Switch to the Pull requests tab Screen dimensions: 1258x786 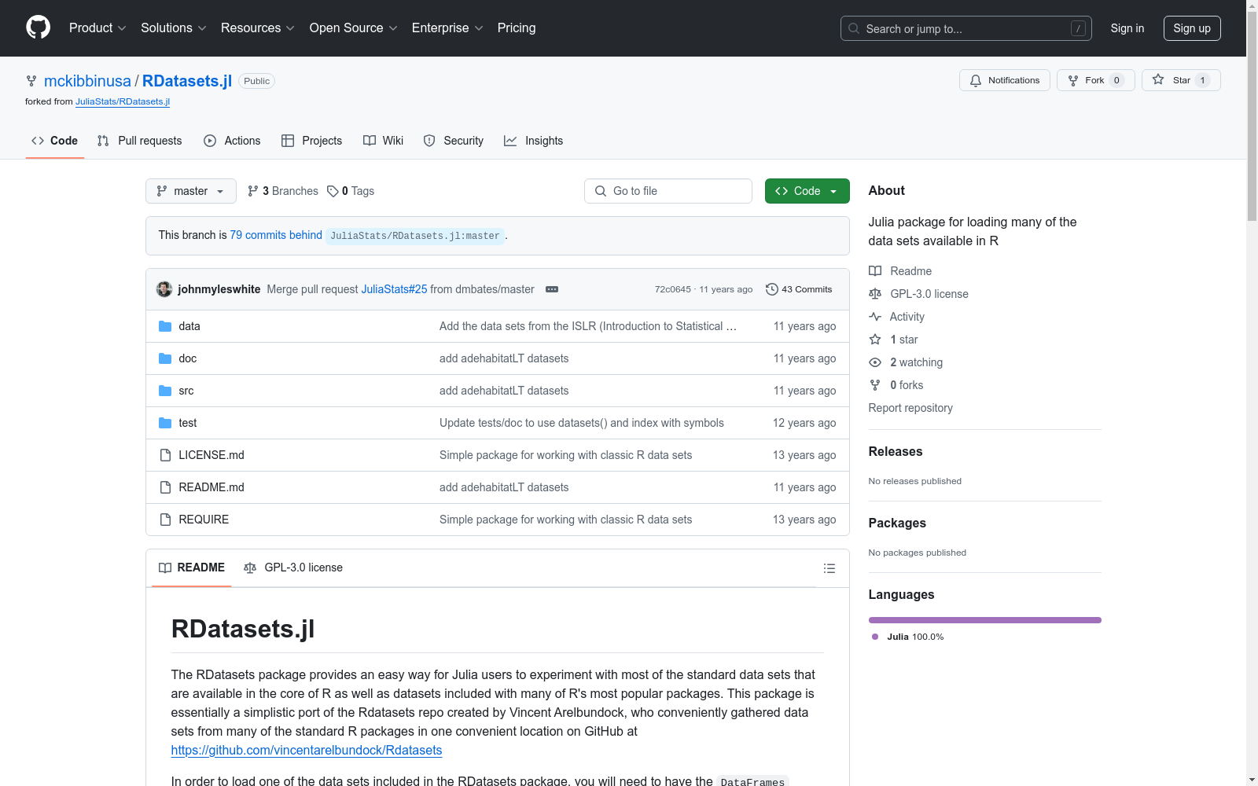click(139, 141)
